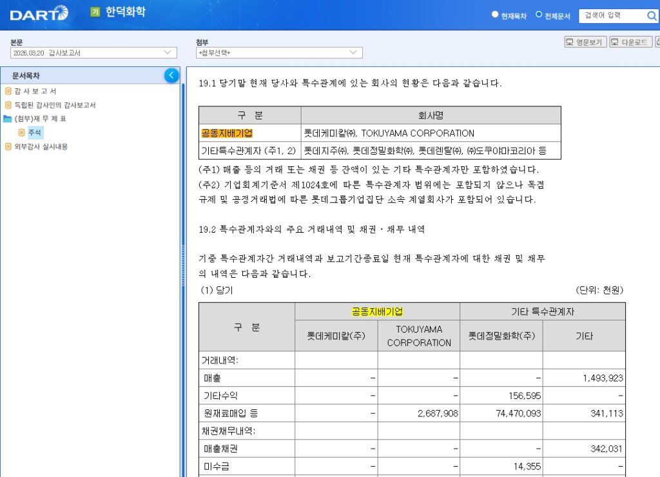Click the 기타특수관계자 (주1, 2) cell
Viewport: 660px width, 477px height.
pos(249,151)
